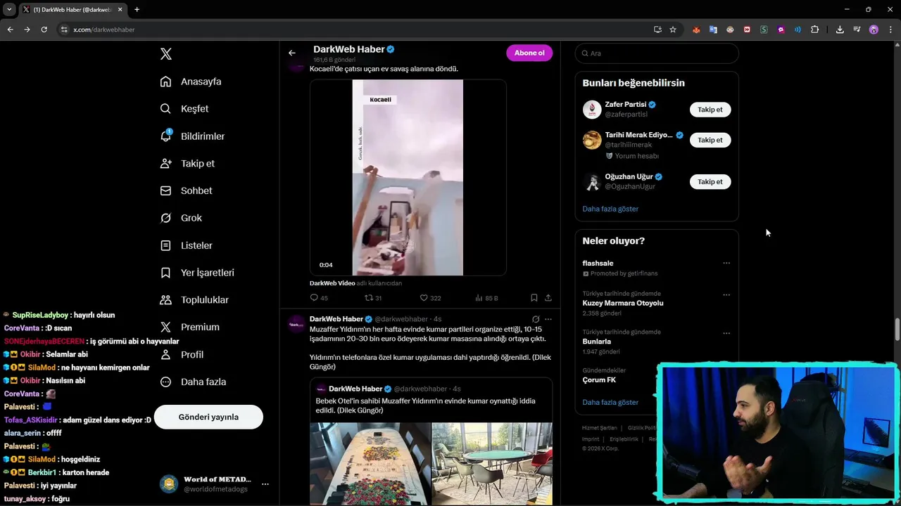The width and height of the screenshot is (901, 506).
Task: Open the Çorum FK trending topic
Action: [x=599, y=379]
